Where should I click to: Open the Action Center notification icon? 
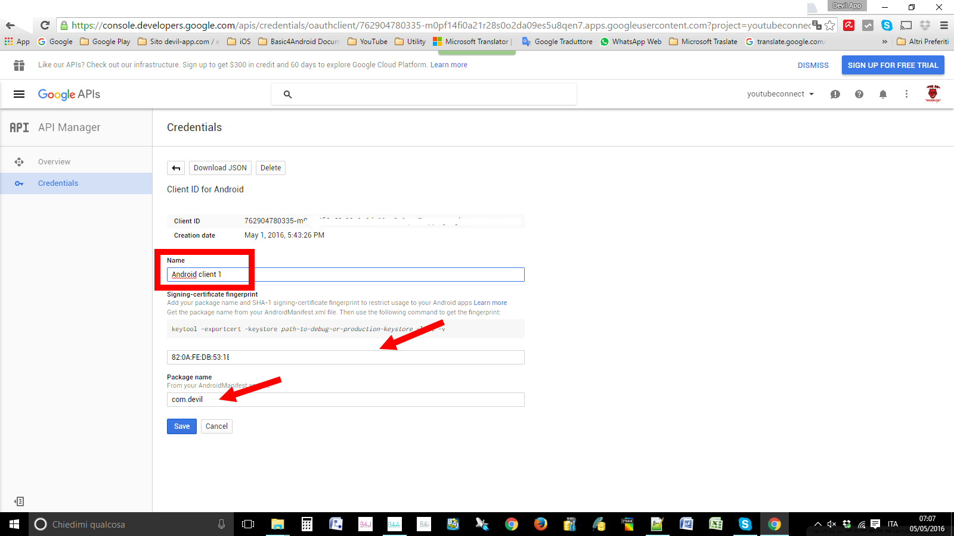(x=875, y=524)
